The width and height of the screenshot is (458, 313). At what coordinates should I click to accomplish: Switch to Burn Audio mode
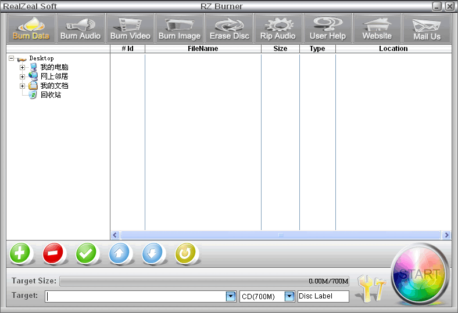coord(81,28)
